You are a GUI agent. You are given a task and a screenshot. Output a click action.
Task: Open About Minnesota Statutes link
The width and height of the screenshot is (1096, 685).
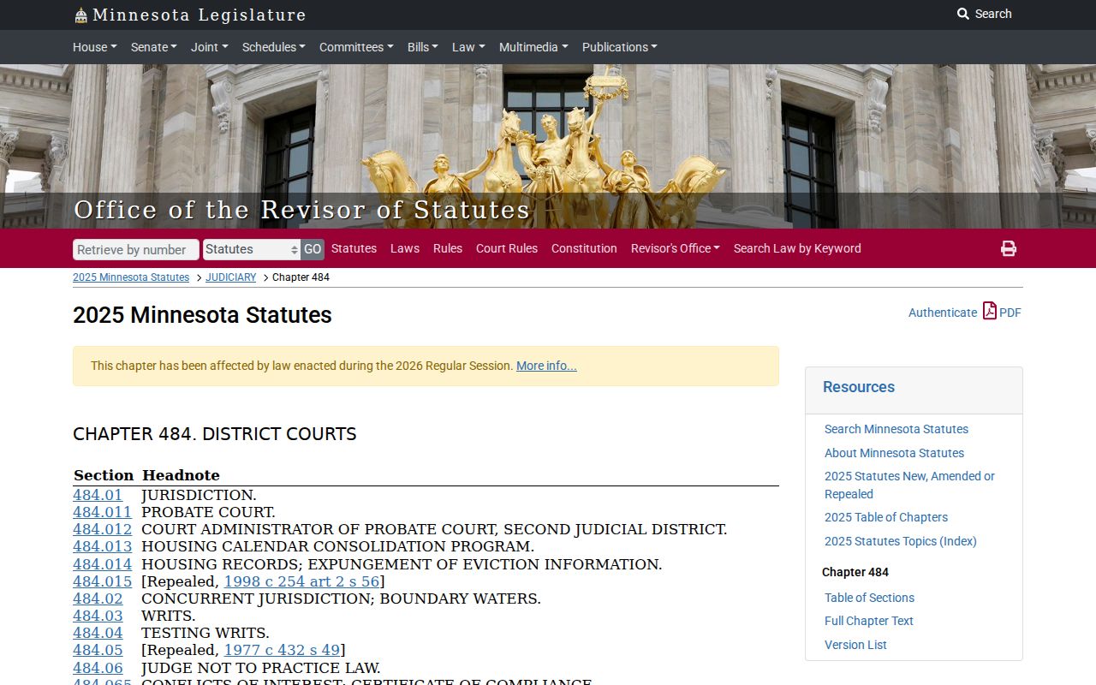[894, 453]
